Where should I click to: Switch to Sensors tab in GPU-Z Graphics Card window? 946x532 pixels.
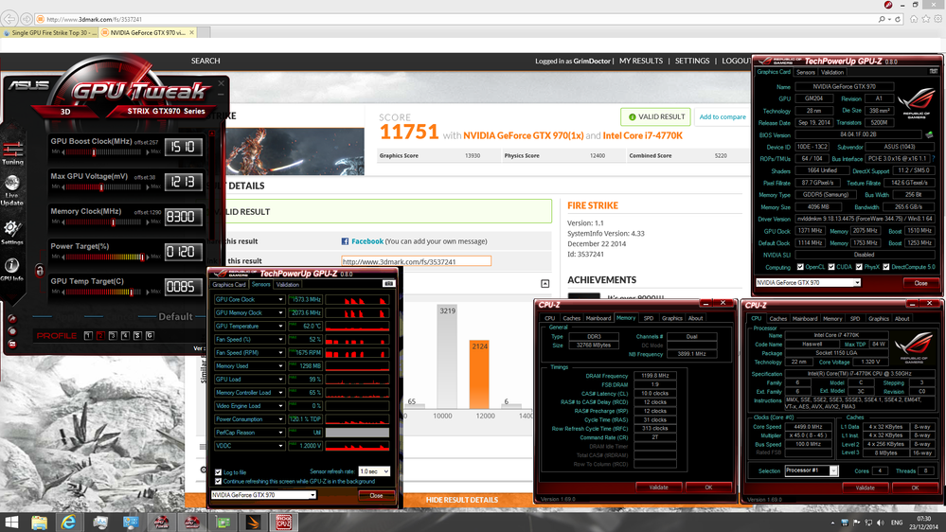click(x=806, y=72)
